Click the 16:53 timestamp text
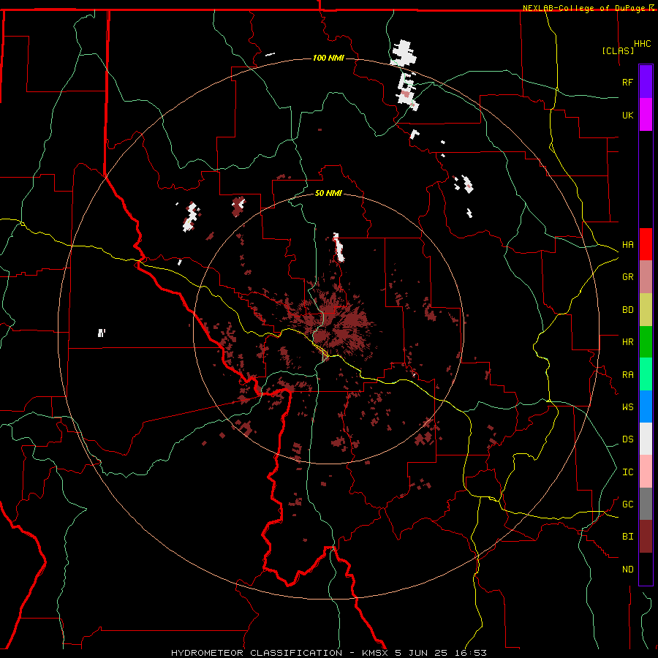The height and width of the screenshot is (658, 658). coord(471,653)
